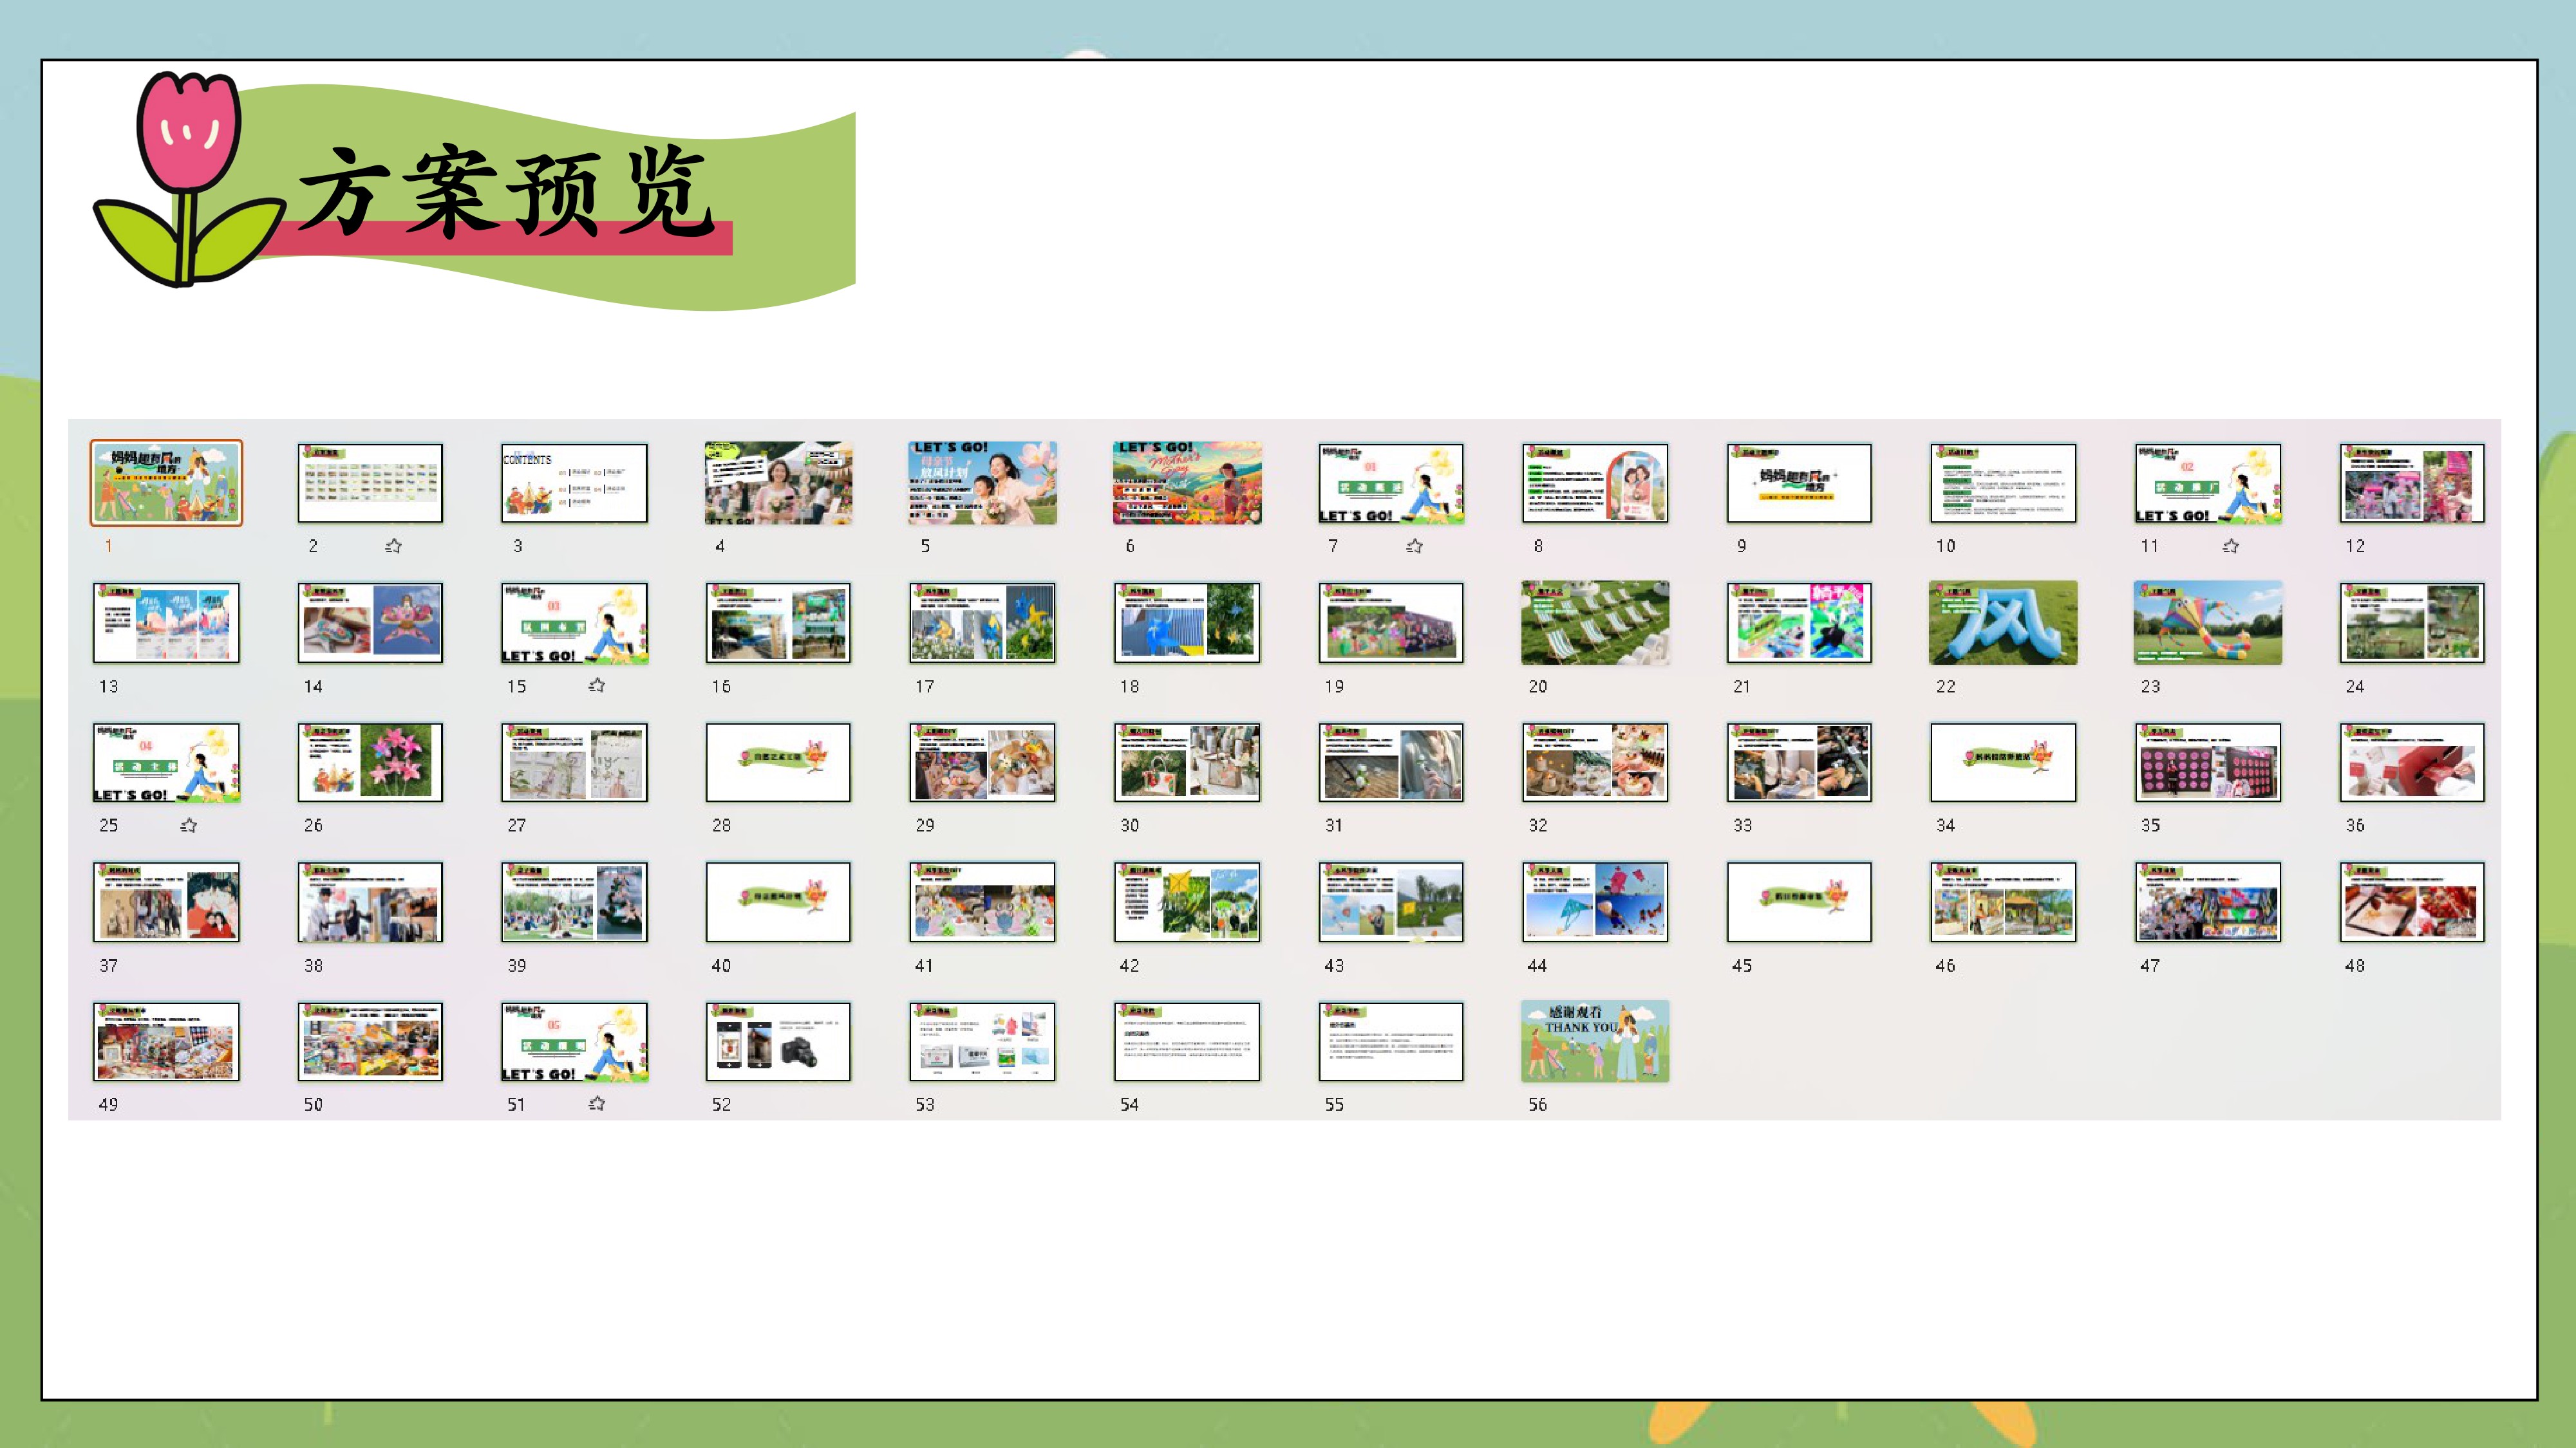This screenshot has height=1448, width=2576.
Task: Click the animation star icon under slide 51
Action: point(597,1103)
